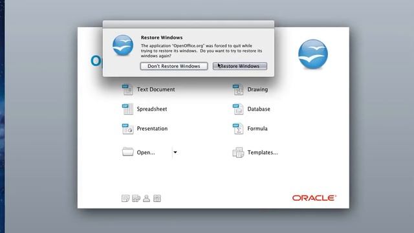
Task: Click the "Text Document" label
Action: [x=156, y=89]
